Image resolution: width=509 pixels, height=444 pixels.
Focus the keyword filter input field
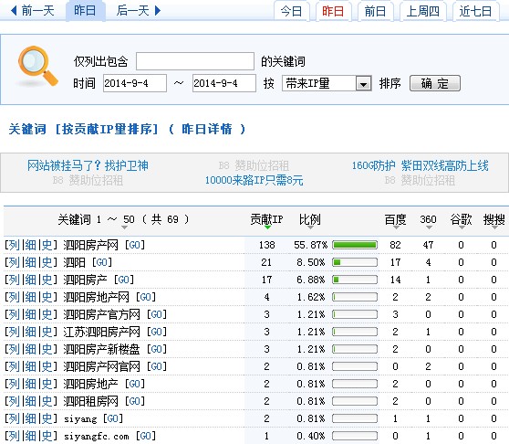[195, 61]
